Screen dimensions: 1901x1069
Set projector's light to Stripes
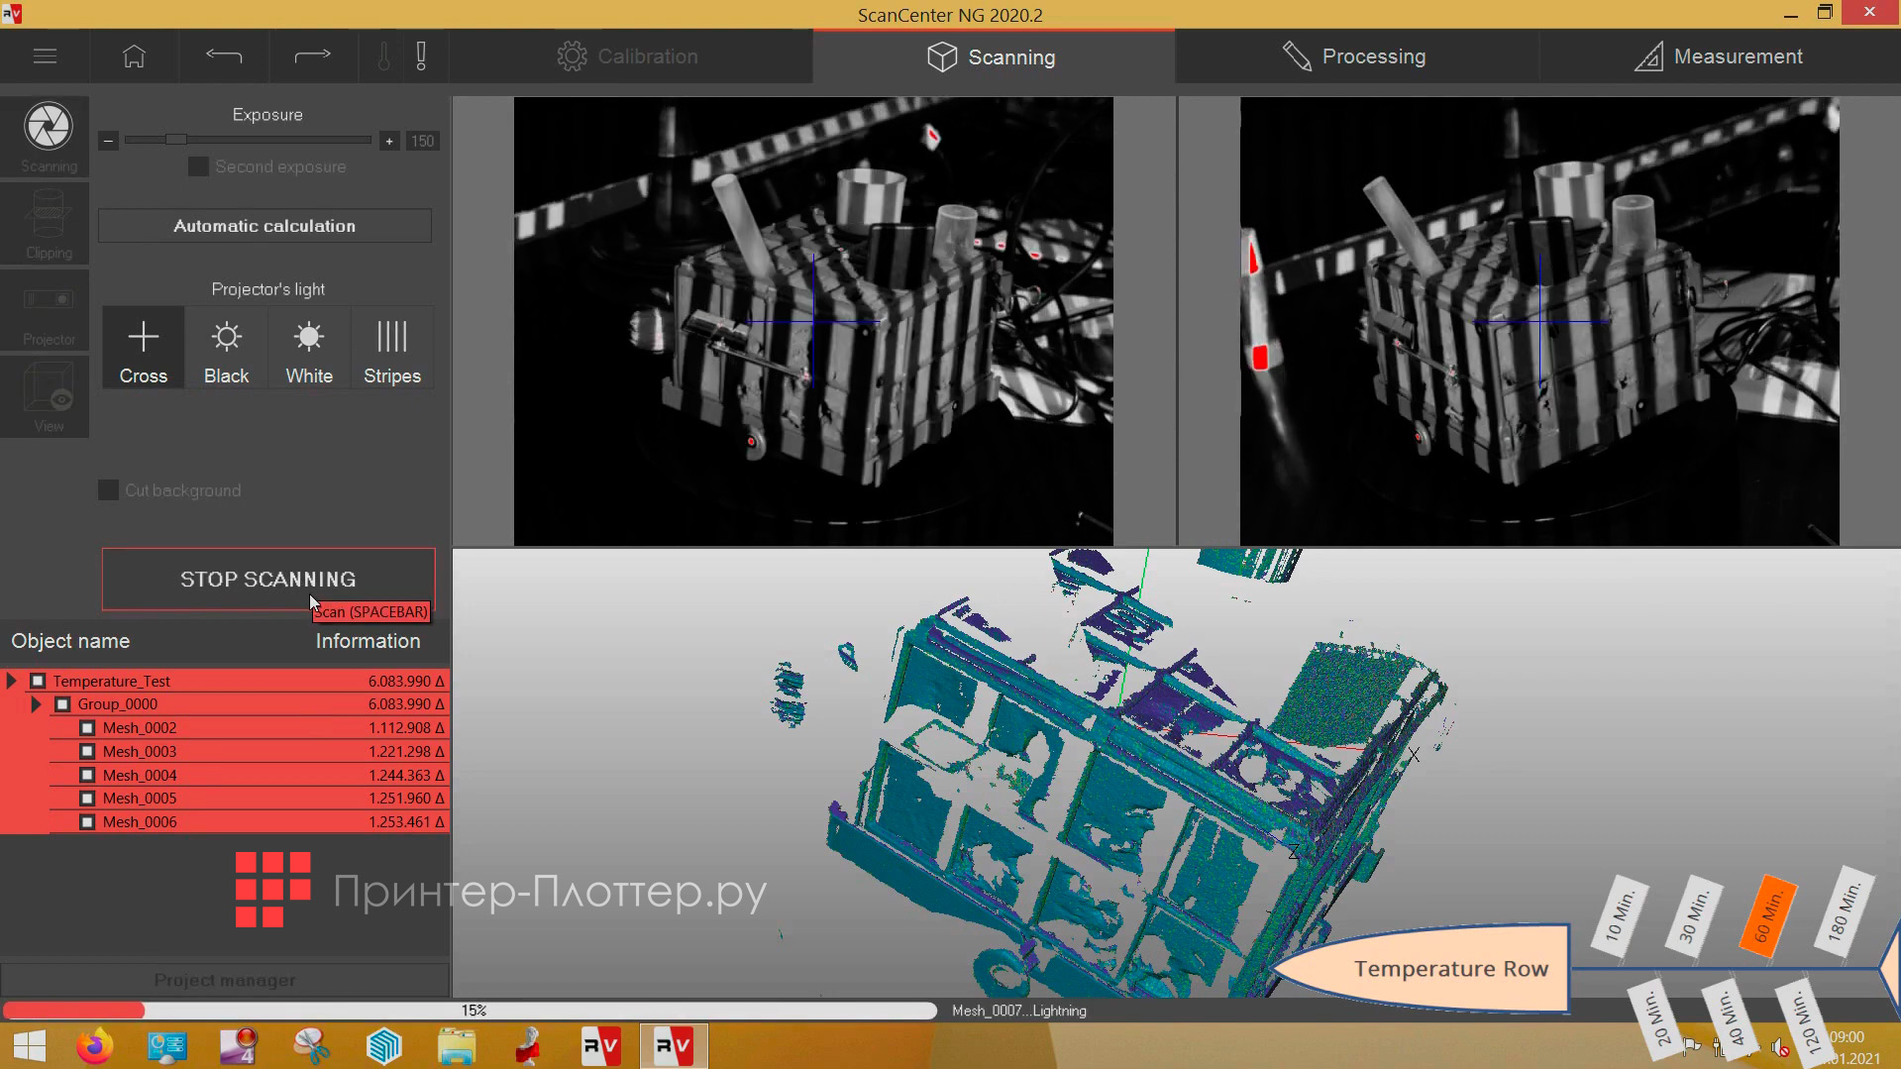[x=391, y=347]
